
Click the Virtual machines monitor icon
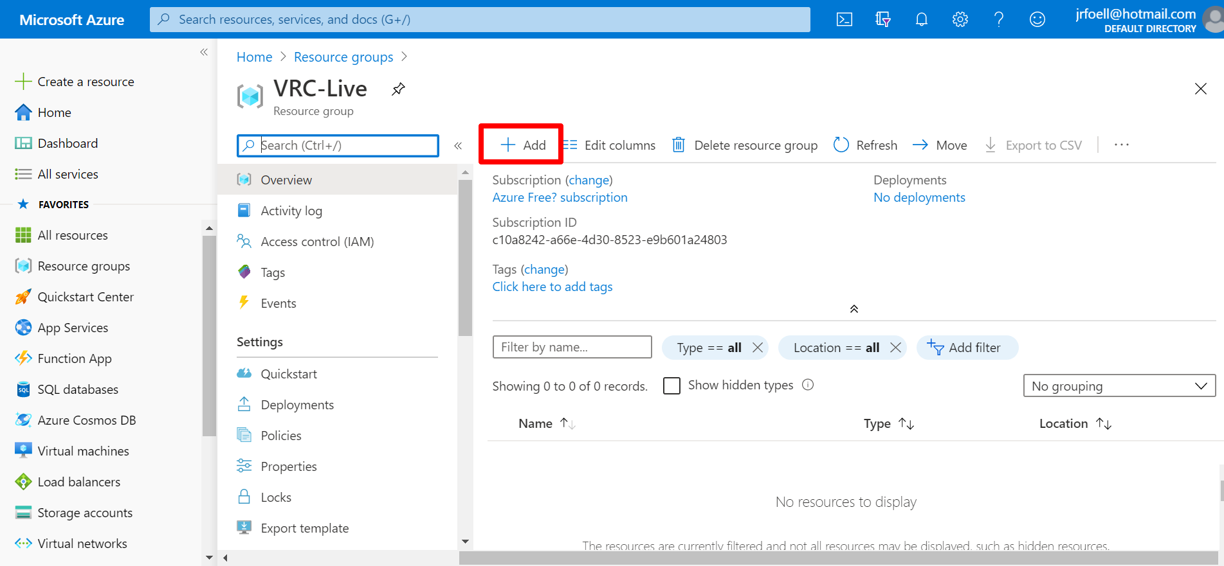coord(23,451)
